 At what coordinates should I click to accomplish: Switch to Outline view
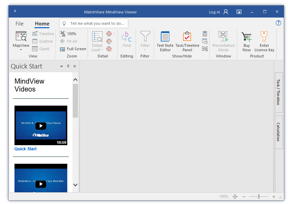coord(42,41)
